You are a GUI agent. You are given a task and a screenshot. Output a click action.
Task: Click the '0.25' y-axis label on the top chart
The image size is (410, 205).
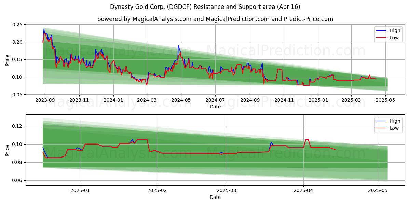(x=17, y=25)
